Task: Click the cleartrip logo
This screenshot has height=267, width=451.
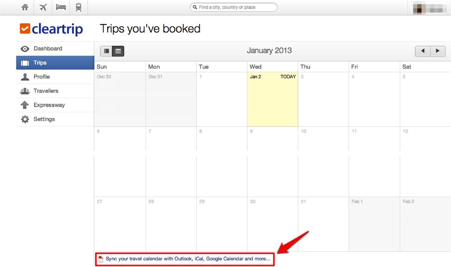Action: (x=51, y=29)
